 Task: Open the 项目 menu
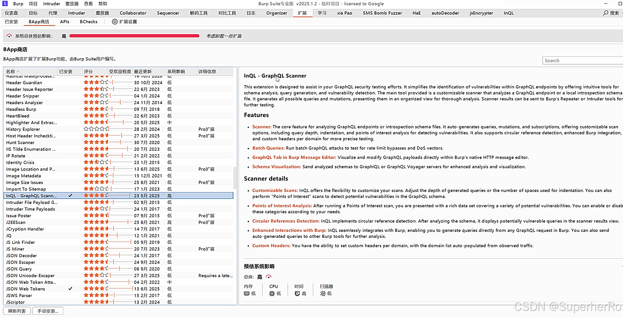[x=33, y=4]
